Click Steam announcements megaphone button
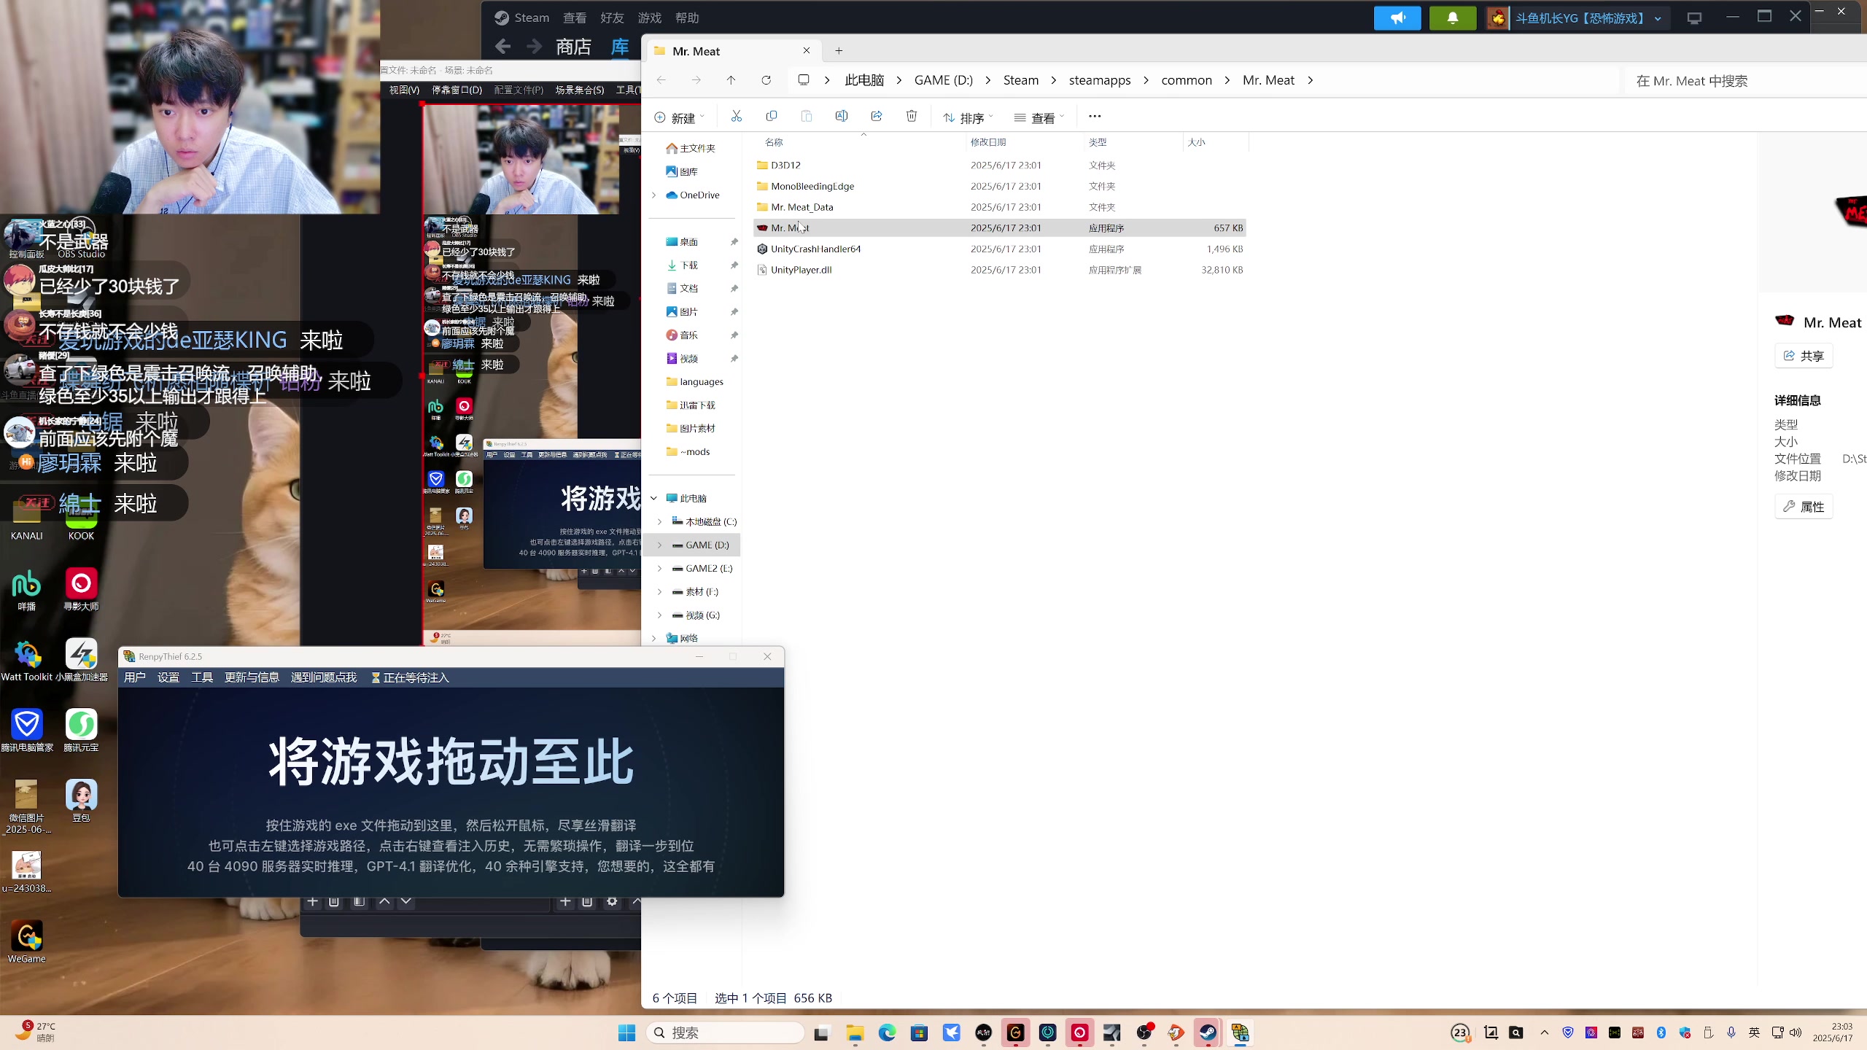This screenshot has width=1867, height=1050. 1397,18
